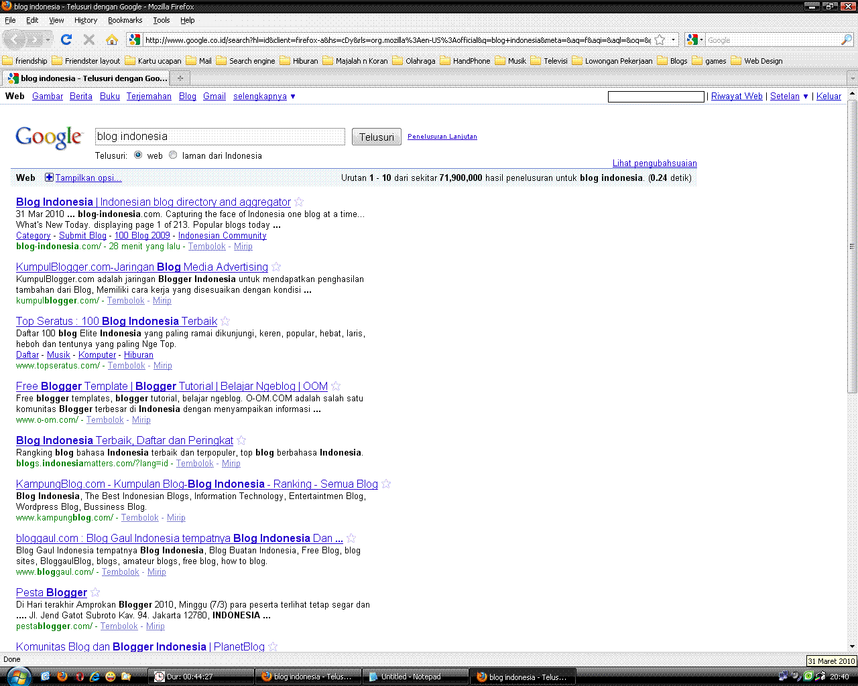Click the Riwayat Web link
Viewport: 858px width, 686px height.
click(737, 96)
